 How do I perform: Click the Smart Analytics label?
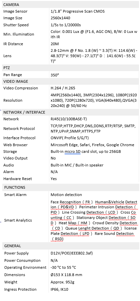point(18,220)
